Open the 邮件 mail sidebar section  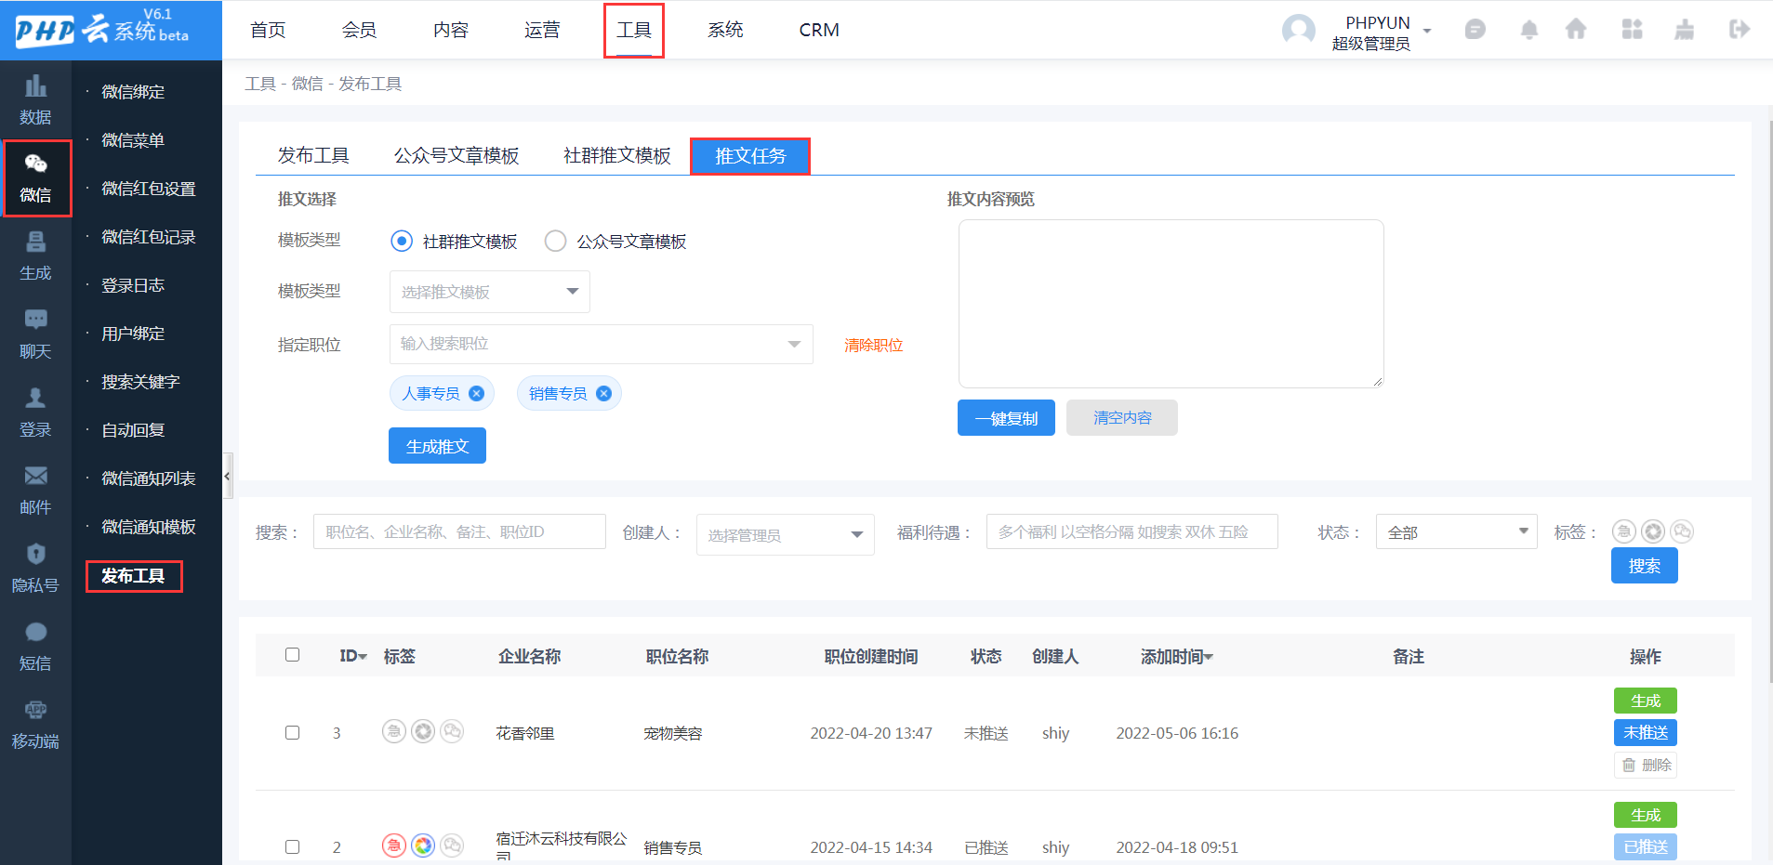[35, 491]
